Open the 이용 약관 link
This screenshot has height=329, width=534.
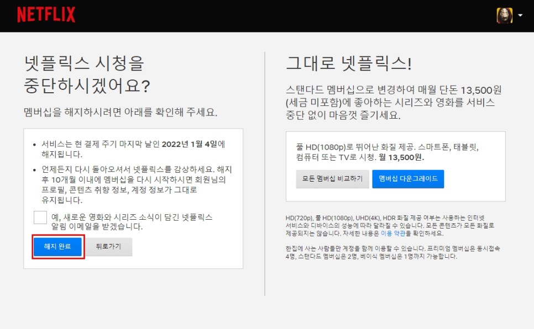tap(392, 234)
